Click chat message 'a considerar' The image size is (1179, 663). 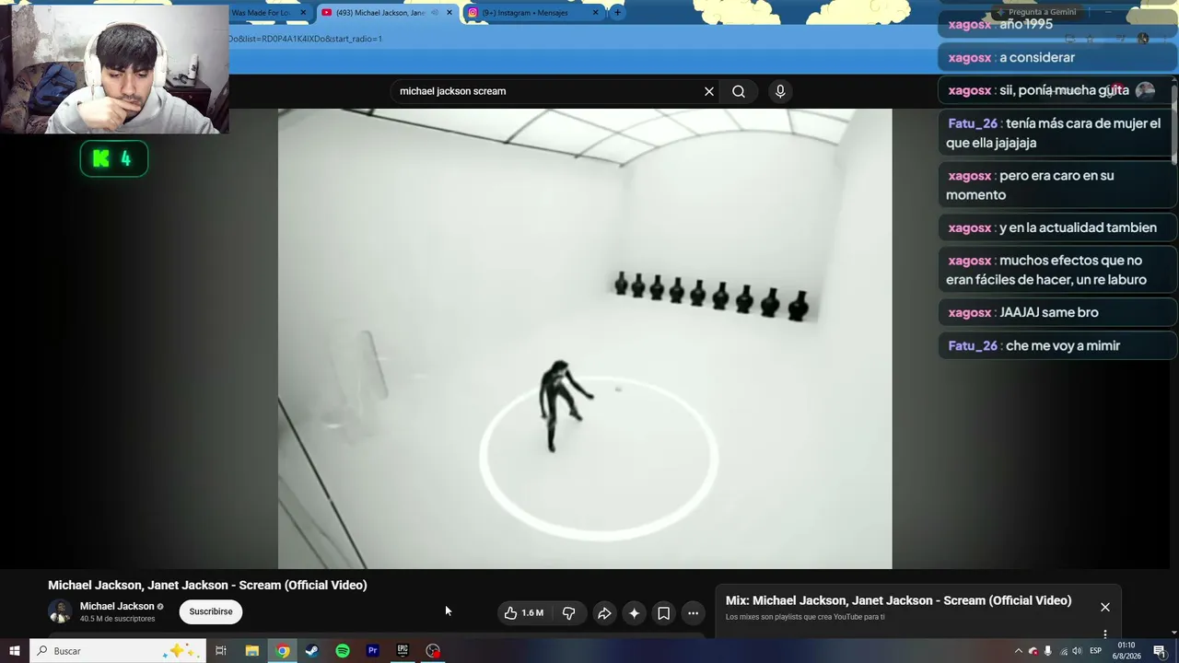tap(1056, 57)
